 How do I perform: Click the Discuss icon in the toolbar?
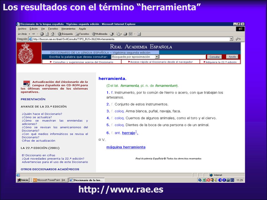point(139,34)
